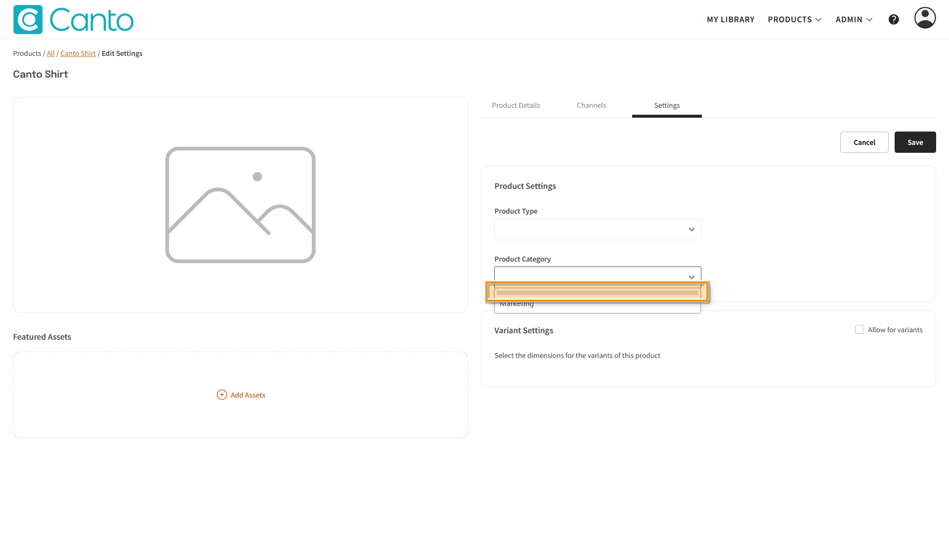Go to My Library
The width and height of the screenshot is (949, 534).
pyautogui.click(x=731, y=19)
